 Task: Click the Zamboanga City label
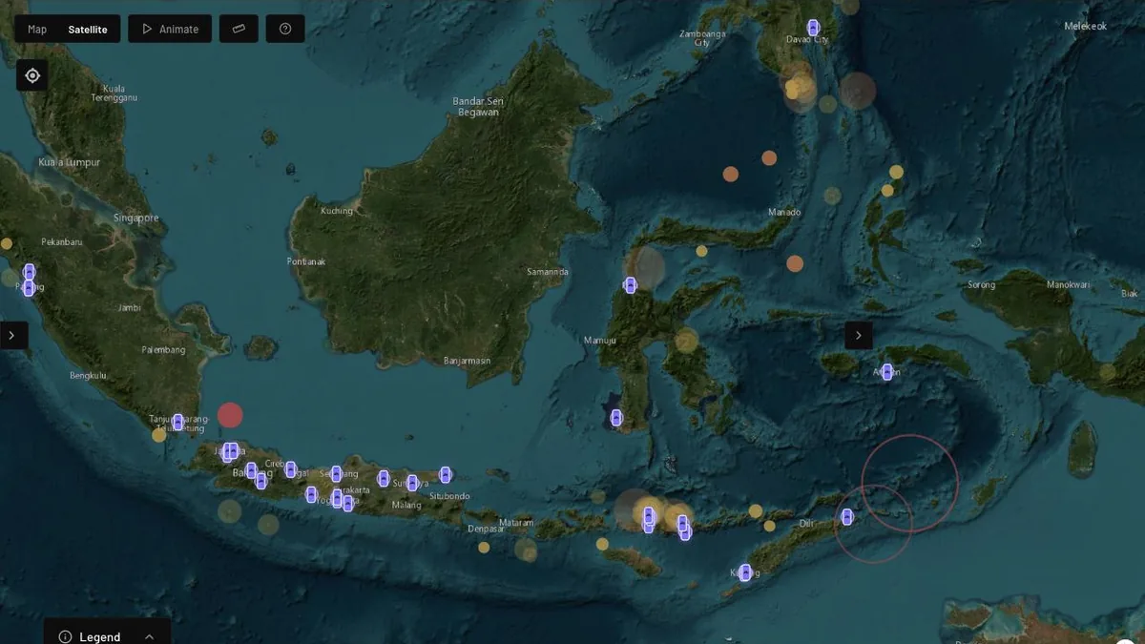[x=702, y=38]
